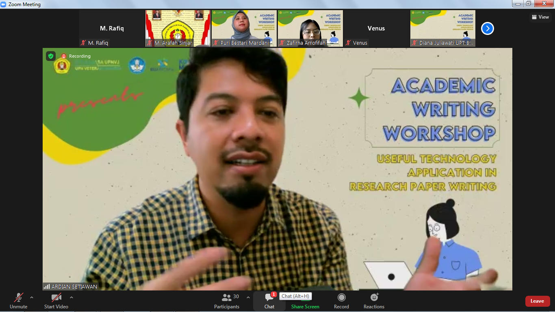Image resolution: width=555 pixels, height=312 pixels.
Task: Open the Participants list
Action: (227, 301)
